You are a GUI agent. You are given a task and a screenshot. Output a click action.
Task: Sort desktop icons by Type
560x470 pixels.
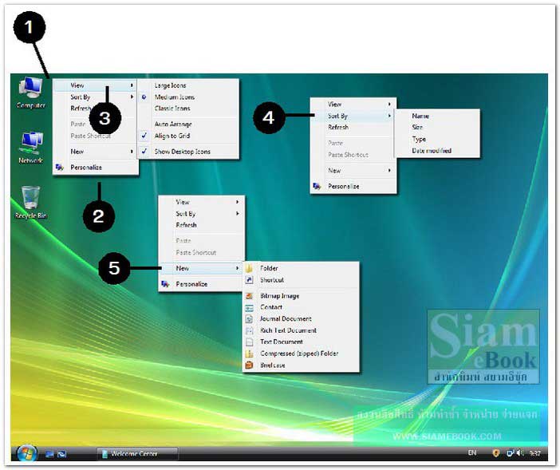437,139
